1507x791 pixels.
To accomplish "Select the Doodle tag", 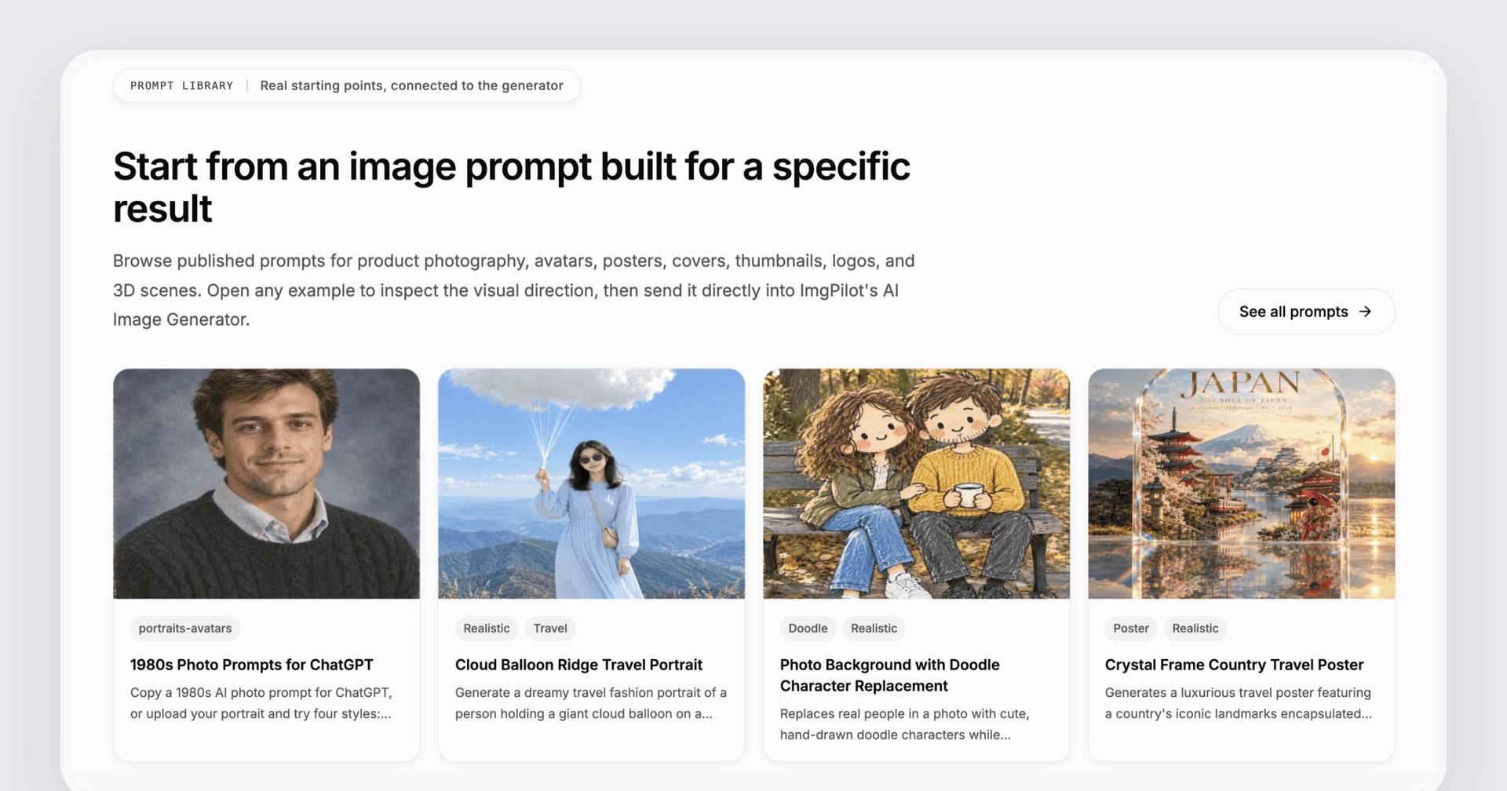I will coord(808,629).
